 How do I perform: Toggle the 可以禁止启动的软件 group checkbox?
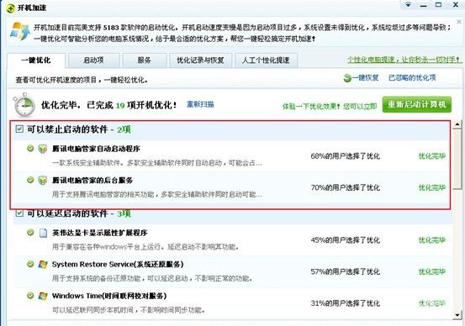coord(19,129)
